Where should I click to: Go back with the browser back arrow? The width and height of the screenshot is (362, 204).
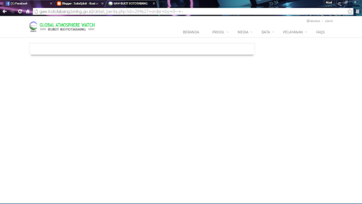click(x=5, y=11)
